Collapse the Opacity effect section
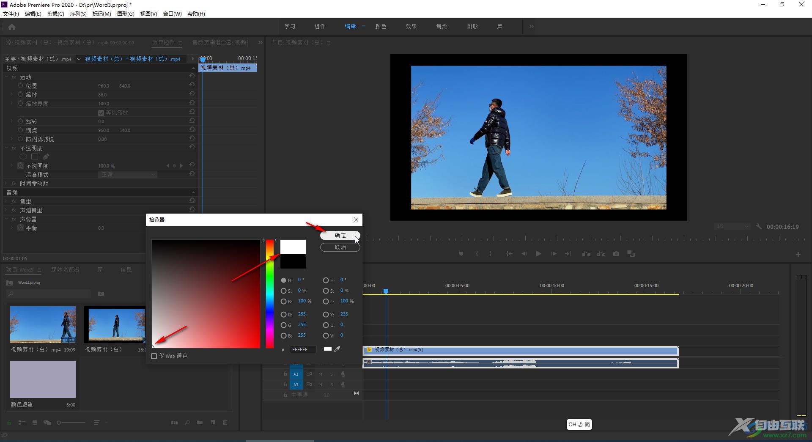Screen dimensions: 812x442 tap(6, 148)
